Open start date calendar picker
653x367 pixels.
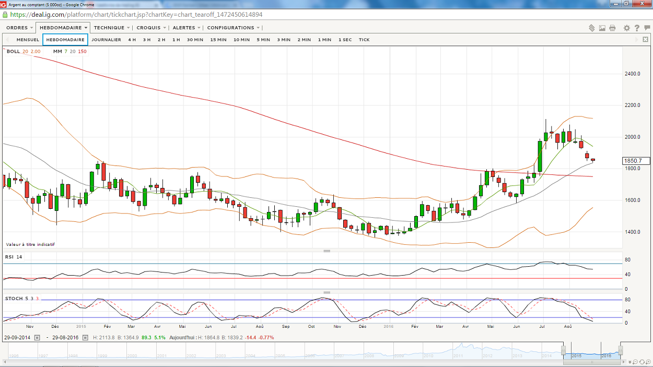coord(37,338)
